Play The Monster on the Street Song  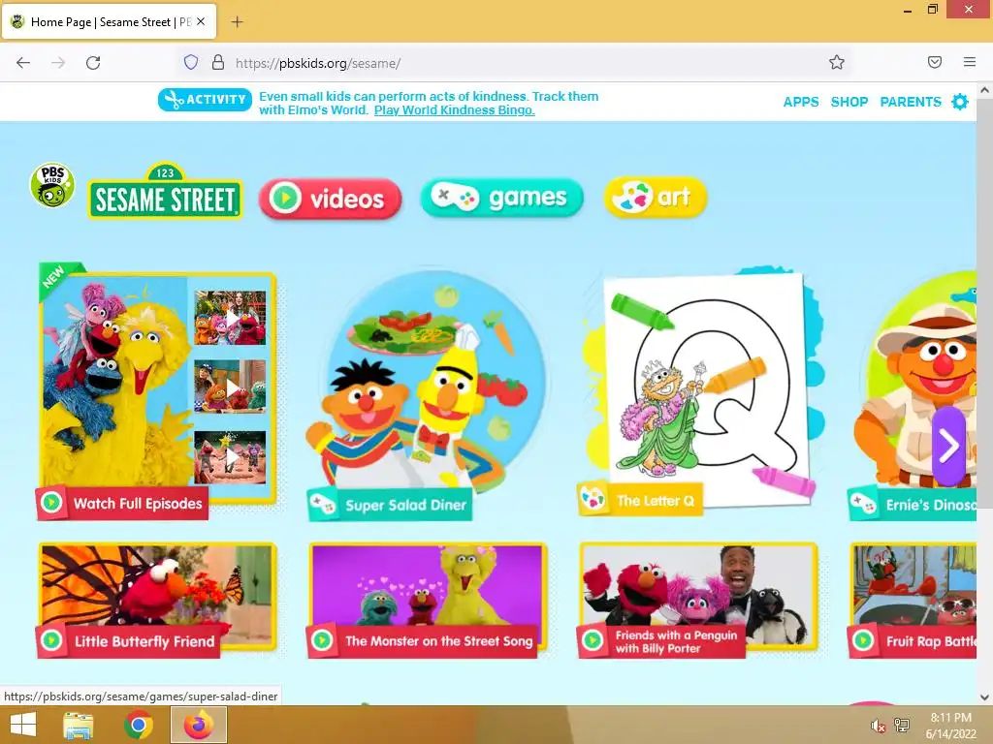click(x=427, y=601)
